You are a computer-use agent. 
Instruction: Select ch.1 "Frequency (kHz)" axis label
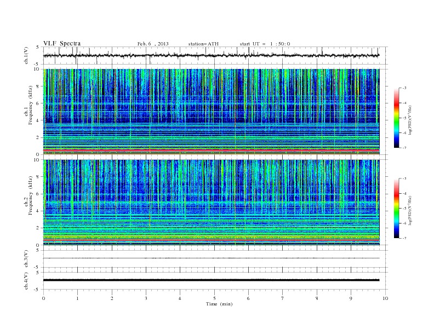point(31,105)
